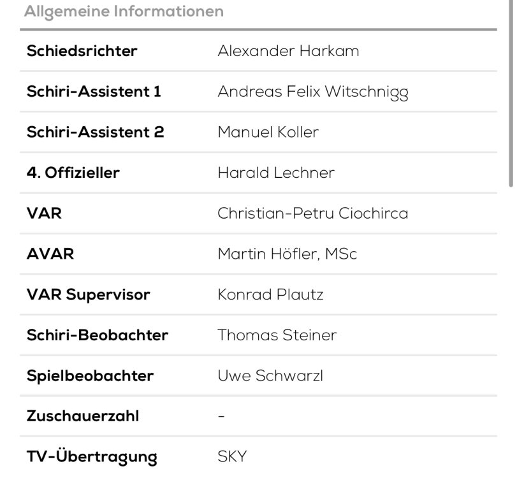Screen dimensions: 517x478
Task: Click referee name Alexander Harkam
Action: click(x=288, y=51)
